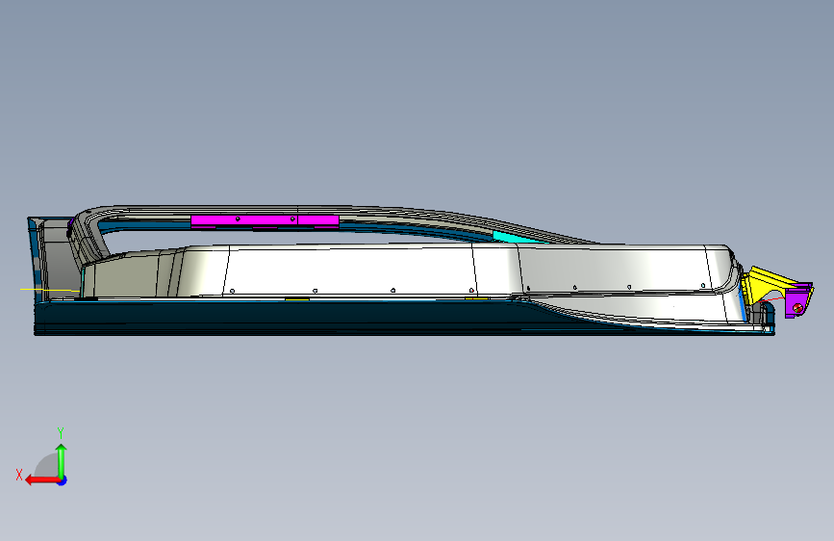
Task: Select the gray XY plane quadrant of triad
Action: [47, 465]
